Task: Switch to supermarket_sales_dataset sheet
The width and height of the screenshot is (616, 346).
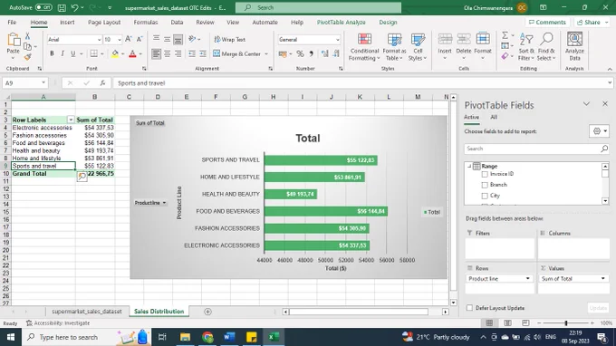Action: tap(87, 312)
